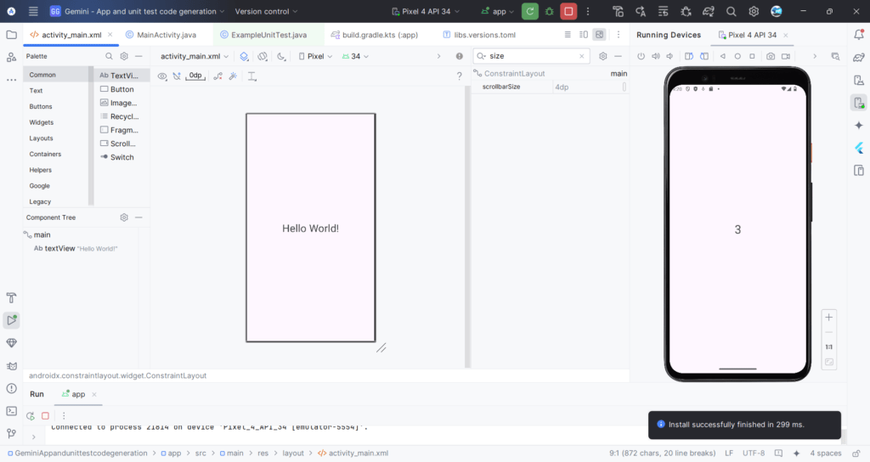This screenshot has width=870, height=462.
Task: Open the Terminal tool window
Action: click(x=11, y=411)
